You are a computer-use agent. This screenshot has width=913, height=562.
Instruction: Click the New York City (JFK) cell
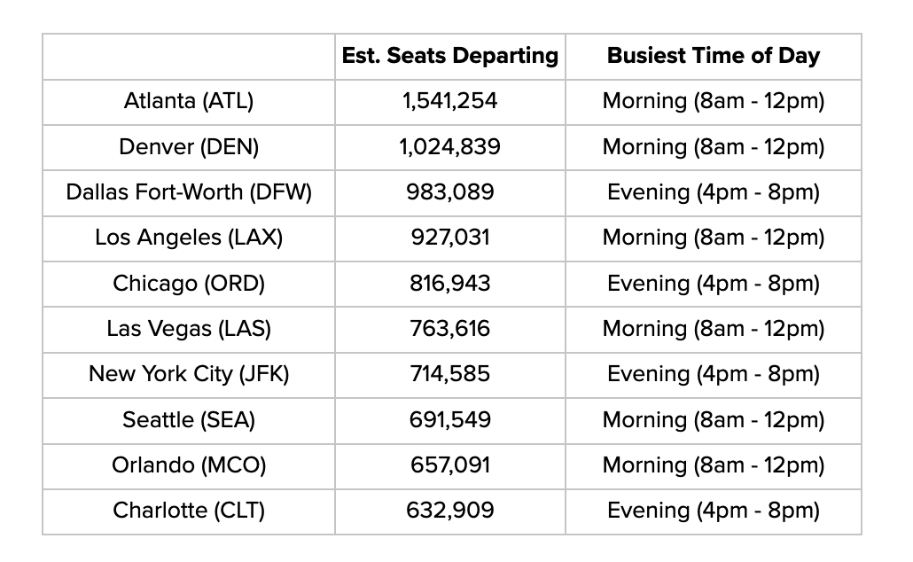pos(189,374)
